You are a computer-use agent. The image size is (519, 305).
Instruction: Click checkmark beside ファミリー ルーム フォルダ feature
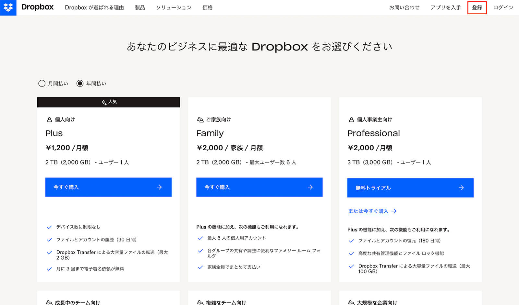pos(200,251)
